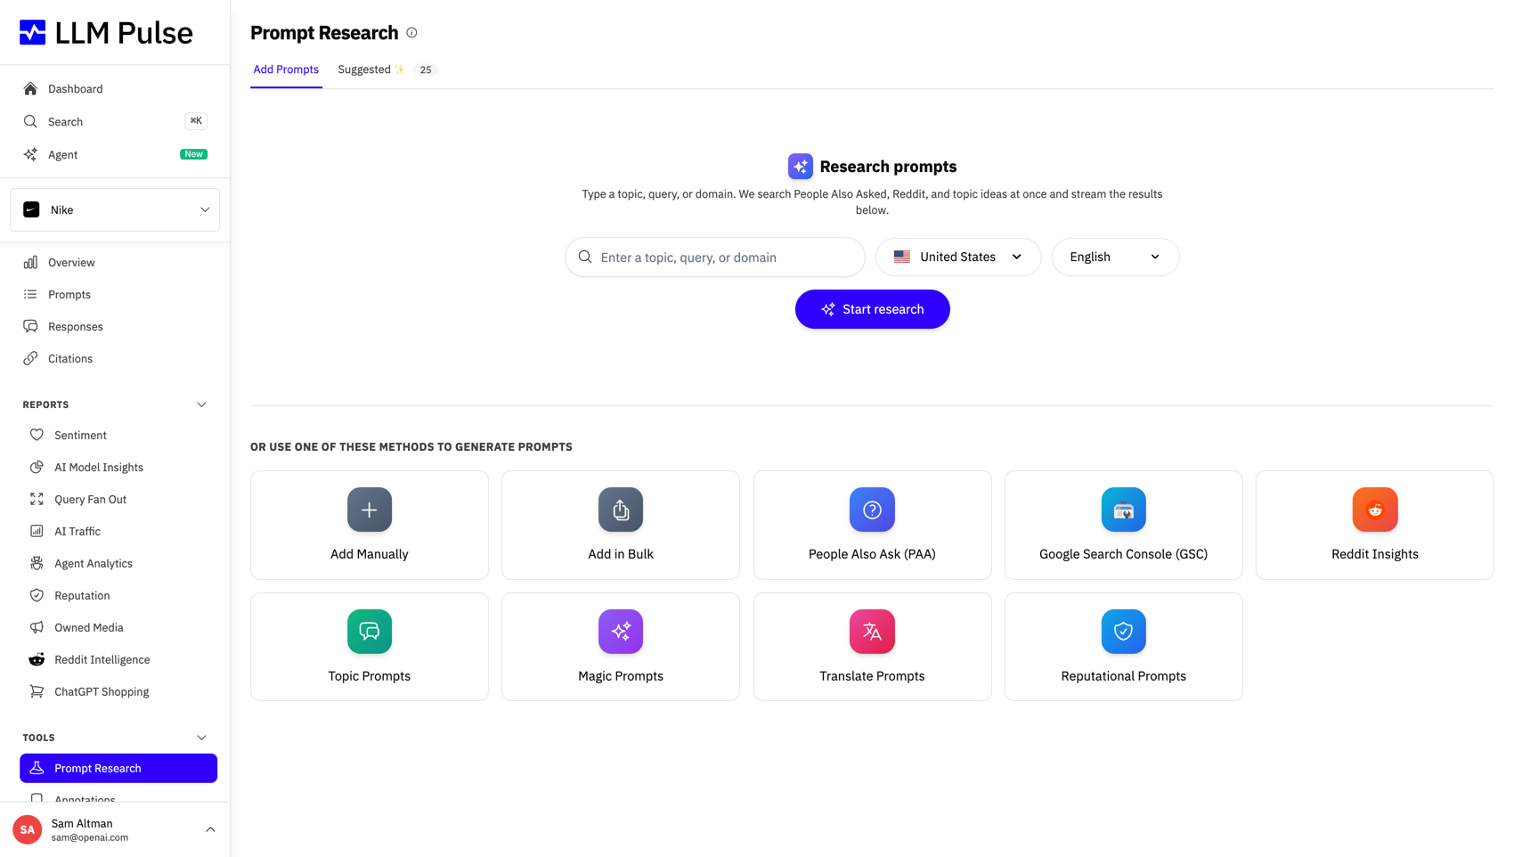The height and width of the screenshot is (857, 1514).
Task: Click the Topic Prompts chat icon
Action: 370,632
